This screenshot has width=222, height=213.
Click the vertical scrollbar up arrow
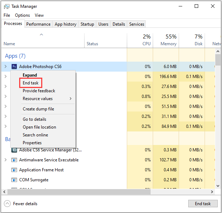[218, 51]
